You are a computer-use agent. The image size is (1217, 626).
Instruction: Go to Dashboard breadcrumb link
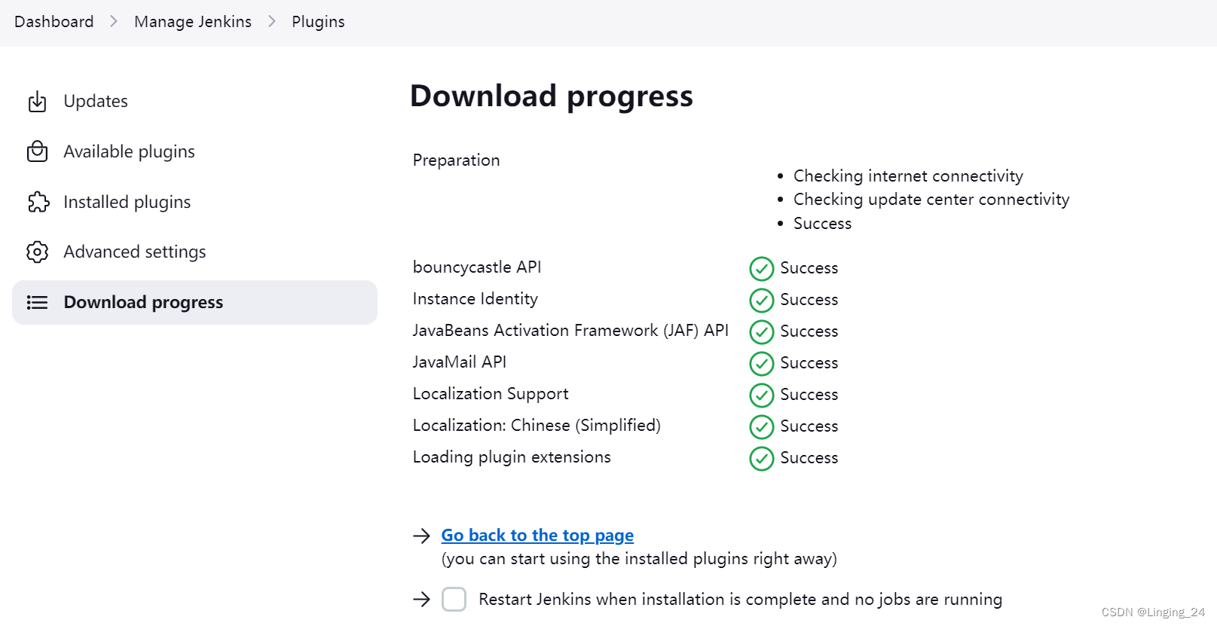tap(54, 21)
